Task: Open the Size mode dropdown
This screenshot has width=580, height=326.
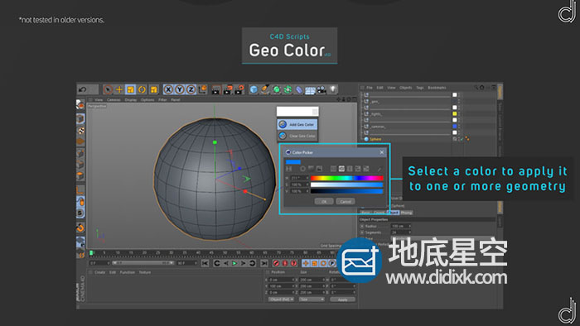Action: 312,299
